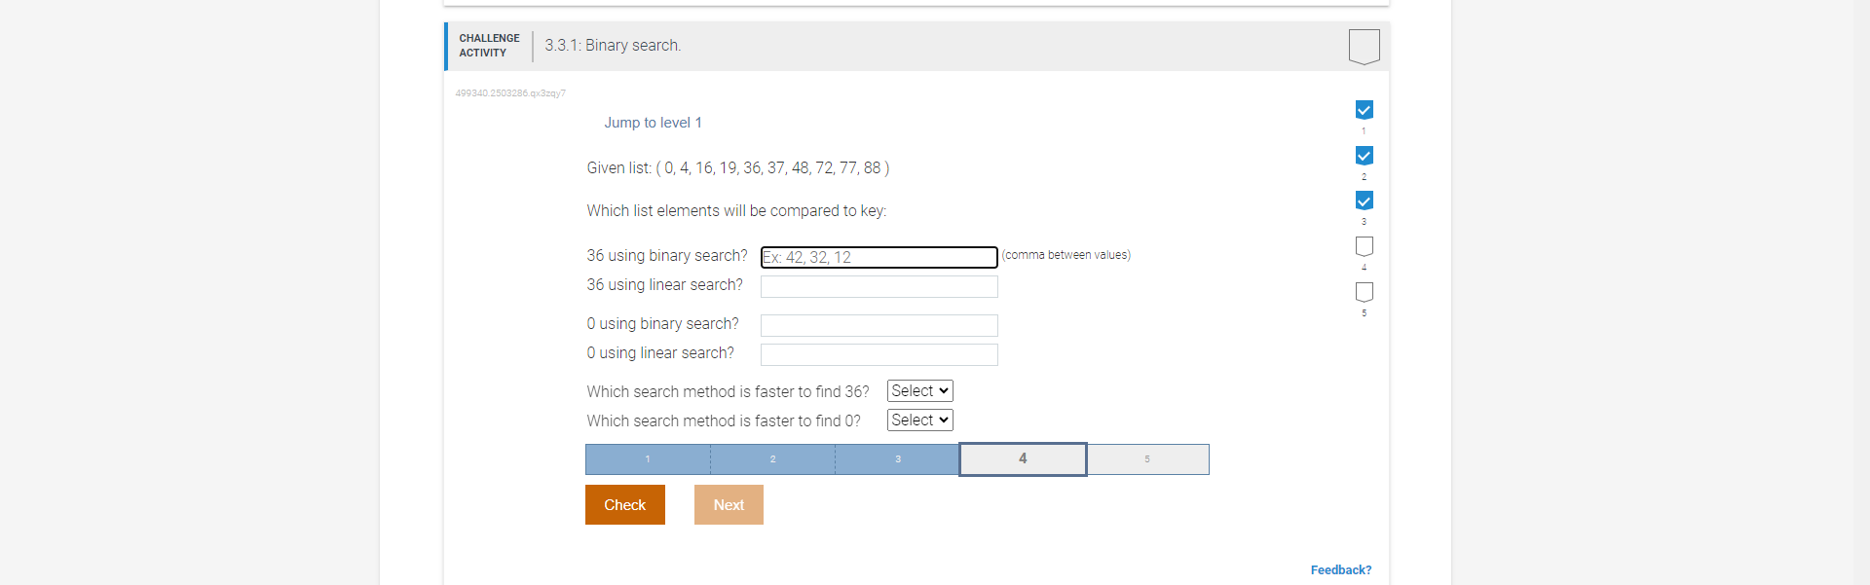
Task: Click the level 2 completed checkmark shield
Action: click(x=1364, y=156)
